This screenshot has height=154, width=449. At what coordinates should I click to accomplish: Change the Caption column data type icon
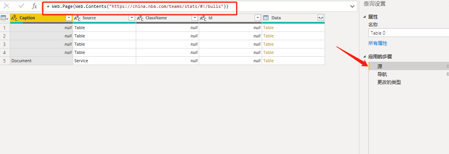tap(14, 18)
